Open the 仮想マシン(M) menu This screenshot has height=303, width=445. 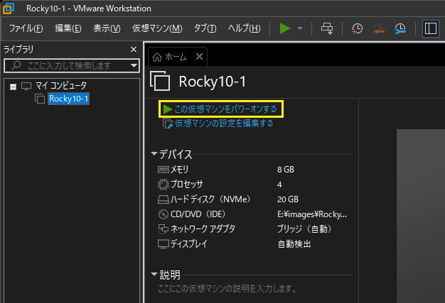(x=157, y=28)
